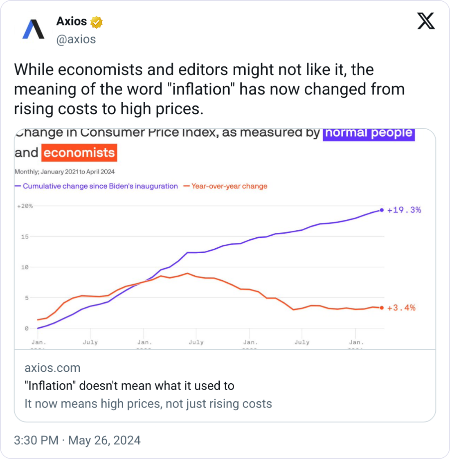Image resolution: width=450 pixels, height=459 pixels.
Task: Click the X logo icon
Action: [x=426, y=20]
